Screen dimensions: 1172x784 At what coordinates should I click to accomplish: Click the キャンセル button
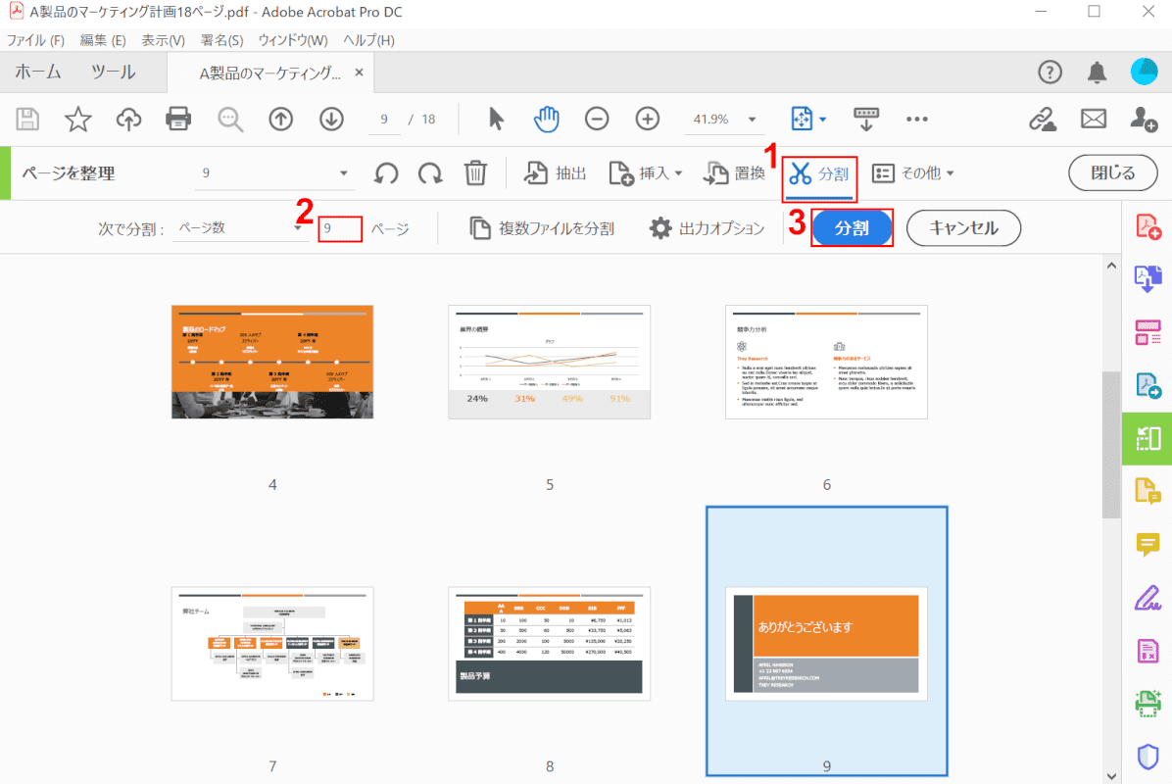pos(963,228)
